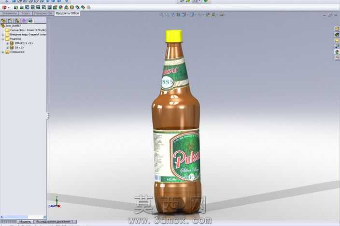Click the first green Render icon in the toolbar
The image size is (340, 226).
pos(16,7)
